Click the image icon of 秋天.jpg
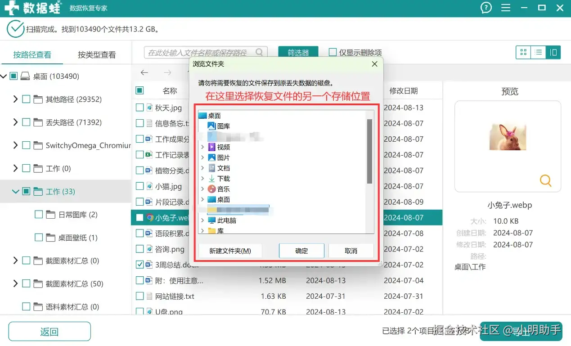Screen dimensions: 571x346 click(150, 108)
